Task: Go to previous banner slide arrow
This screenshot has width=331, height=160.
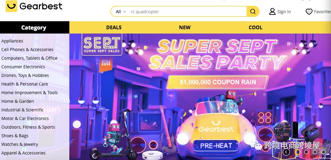Action: pos(286,152)
